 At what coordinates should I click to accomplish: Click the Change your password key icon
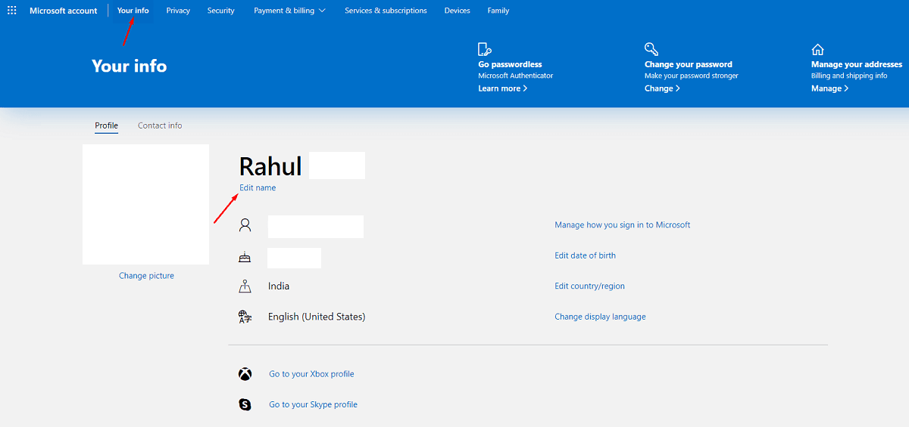tap(651, 50)
